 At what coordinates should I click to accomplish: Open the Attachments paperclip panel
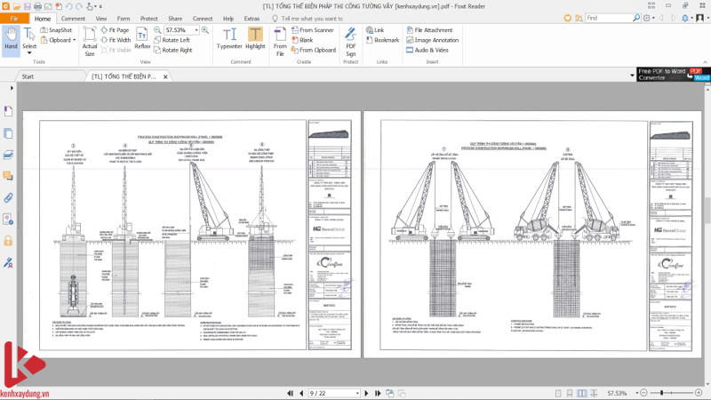pyautogui.click(x=8, y=197)
